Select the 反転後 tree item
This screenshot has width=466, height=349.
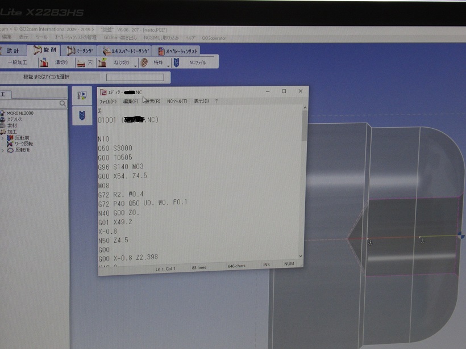pyautogui.click(x=23, y=150)
